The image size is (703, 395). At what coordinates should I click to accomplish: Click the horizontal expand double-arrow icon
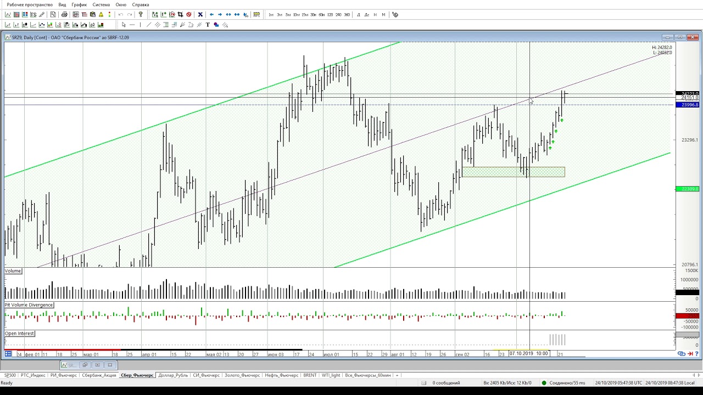[228, 14]
